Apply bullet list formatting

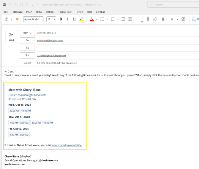tap(102, 19)
